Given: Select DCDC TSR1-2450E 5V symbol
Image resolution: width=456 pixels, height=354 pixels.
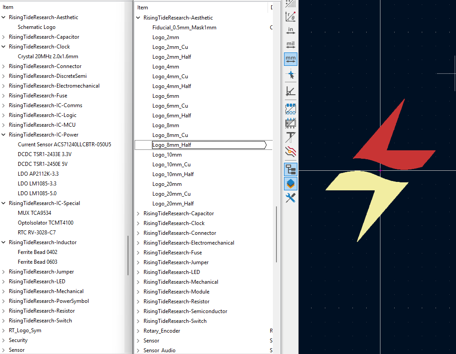Looking at the screenshot, I should pyautogui.click(x=43, y=164).
